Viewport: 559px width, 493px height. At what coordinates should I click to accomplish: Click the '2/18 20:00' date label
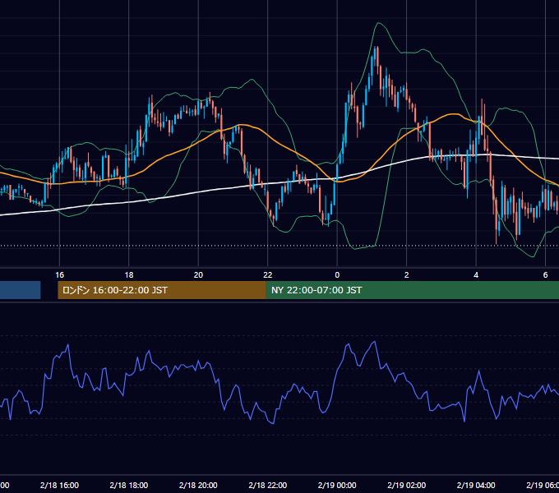198,485
